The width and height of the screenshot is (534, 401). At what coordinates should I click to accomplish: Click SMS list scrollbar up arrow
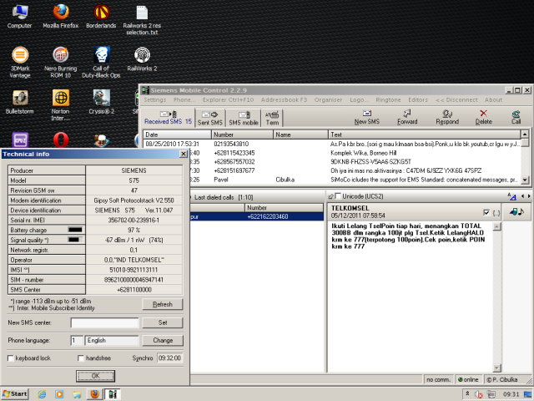click(525, 135)
